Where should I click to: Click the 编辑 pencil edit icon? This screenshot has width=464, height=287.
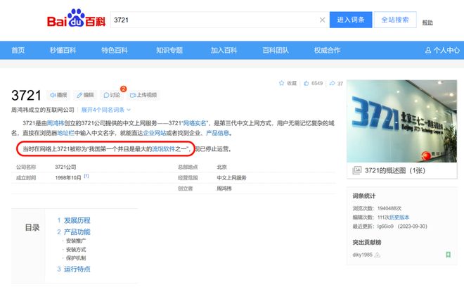click(x=79, y=95)
